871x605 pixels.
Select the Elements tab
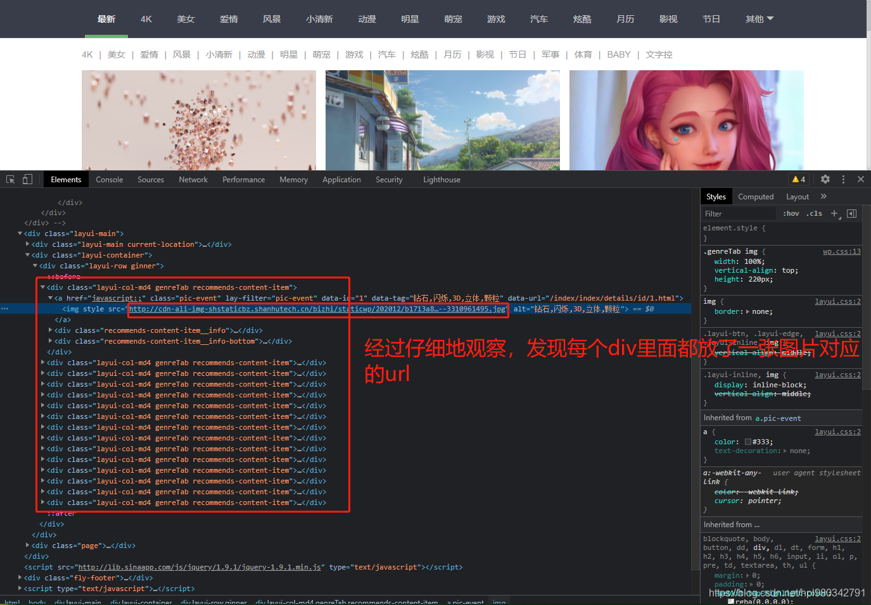tap(66, 180)
